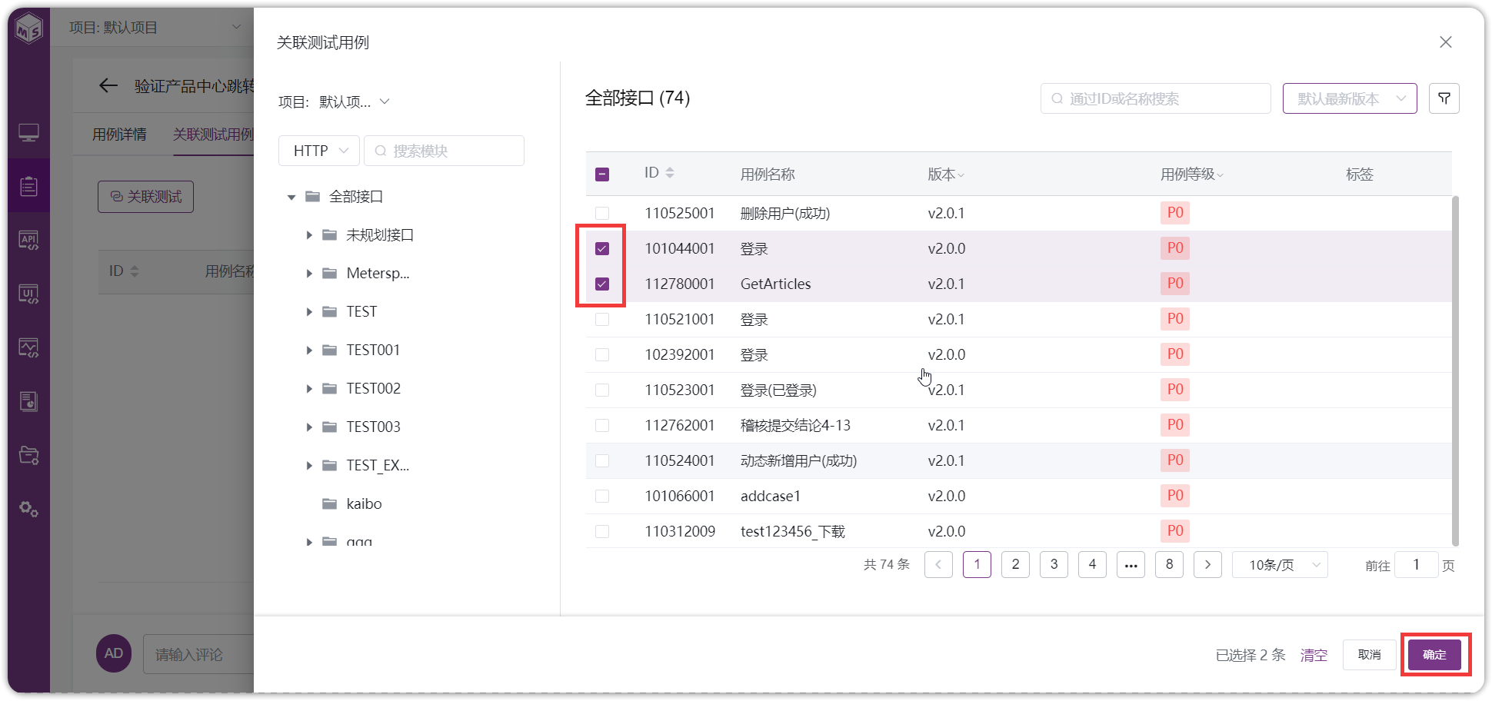Screen dimensions: 1492x701
Task: Open the UI testing sidebar icon
Action: pos(28,294)
